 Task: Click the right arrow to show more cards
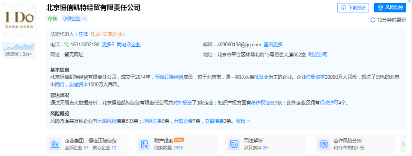click(403, 144)
